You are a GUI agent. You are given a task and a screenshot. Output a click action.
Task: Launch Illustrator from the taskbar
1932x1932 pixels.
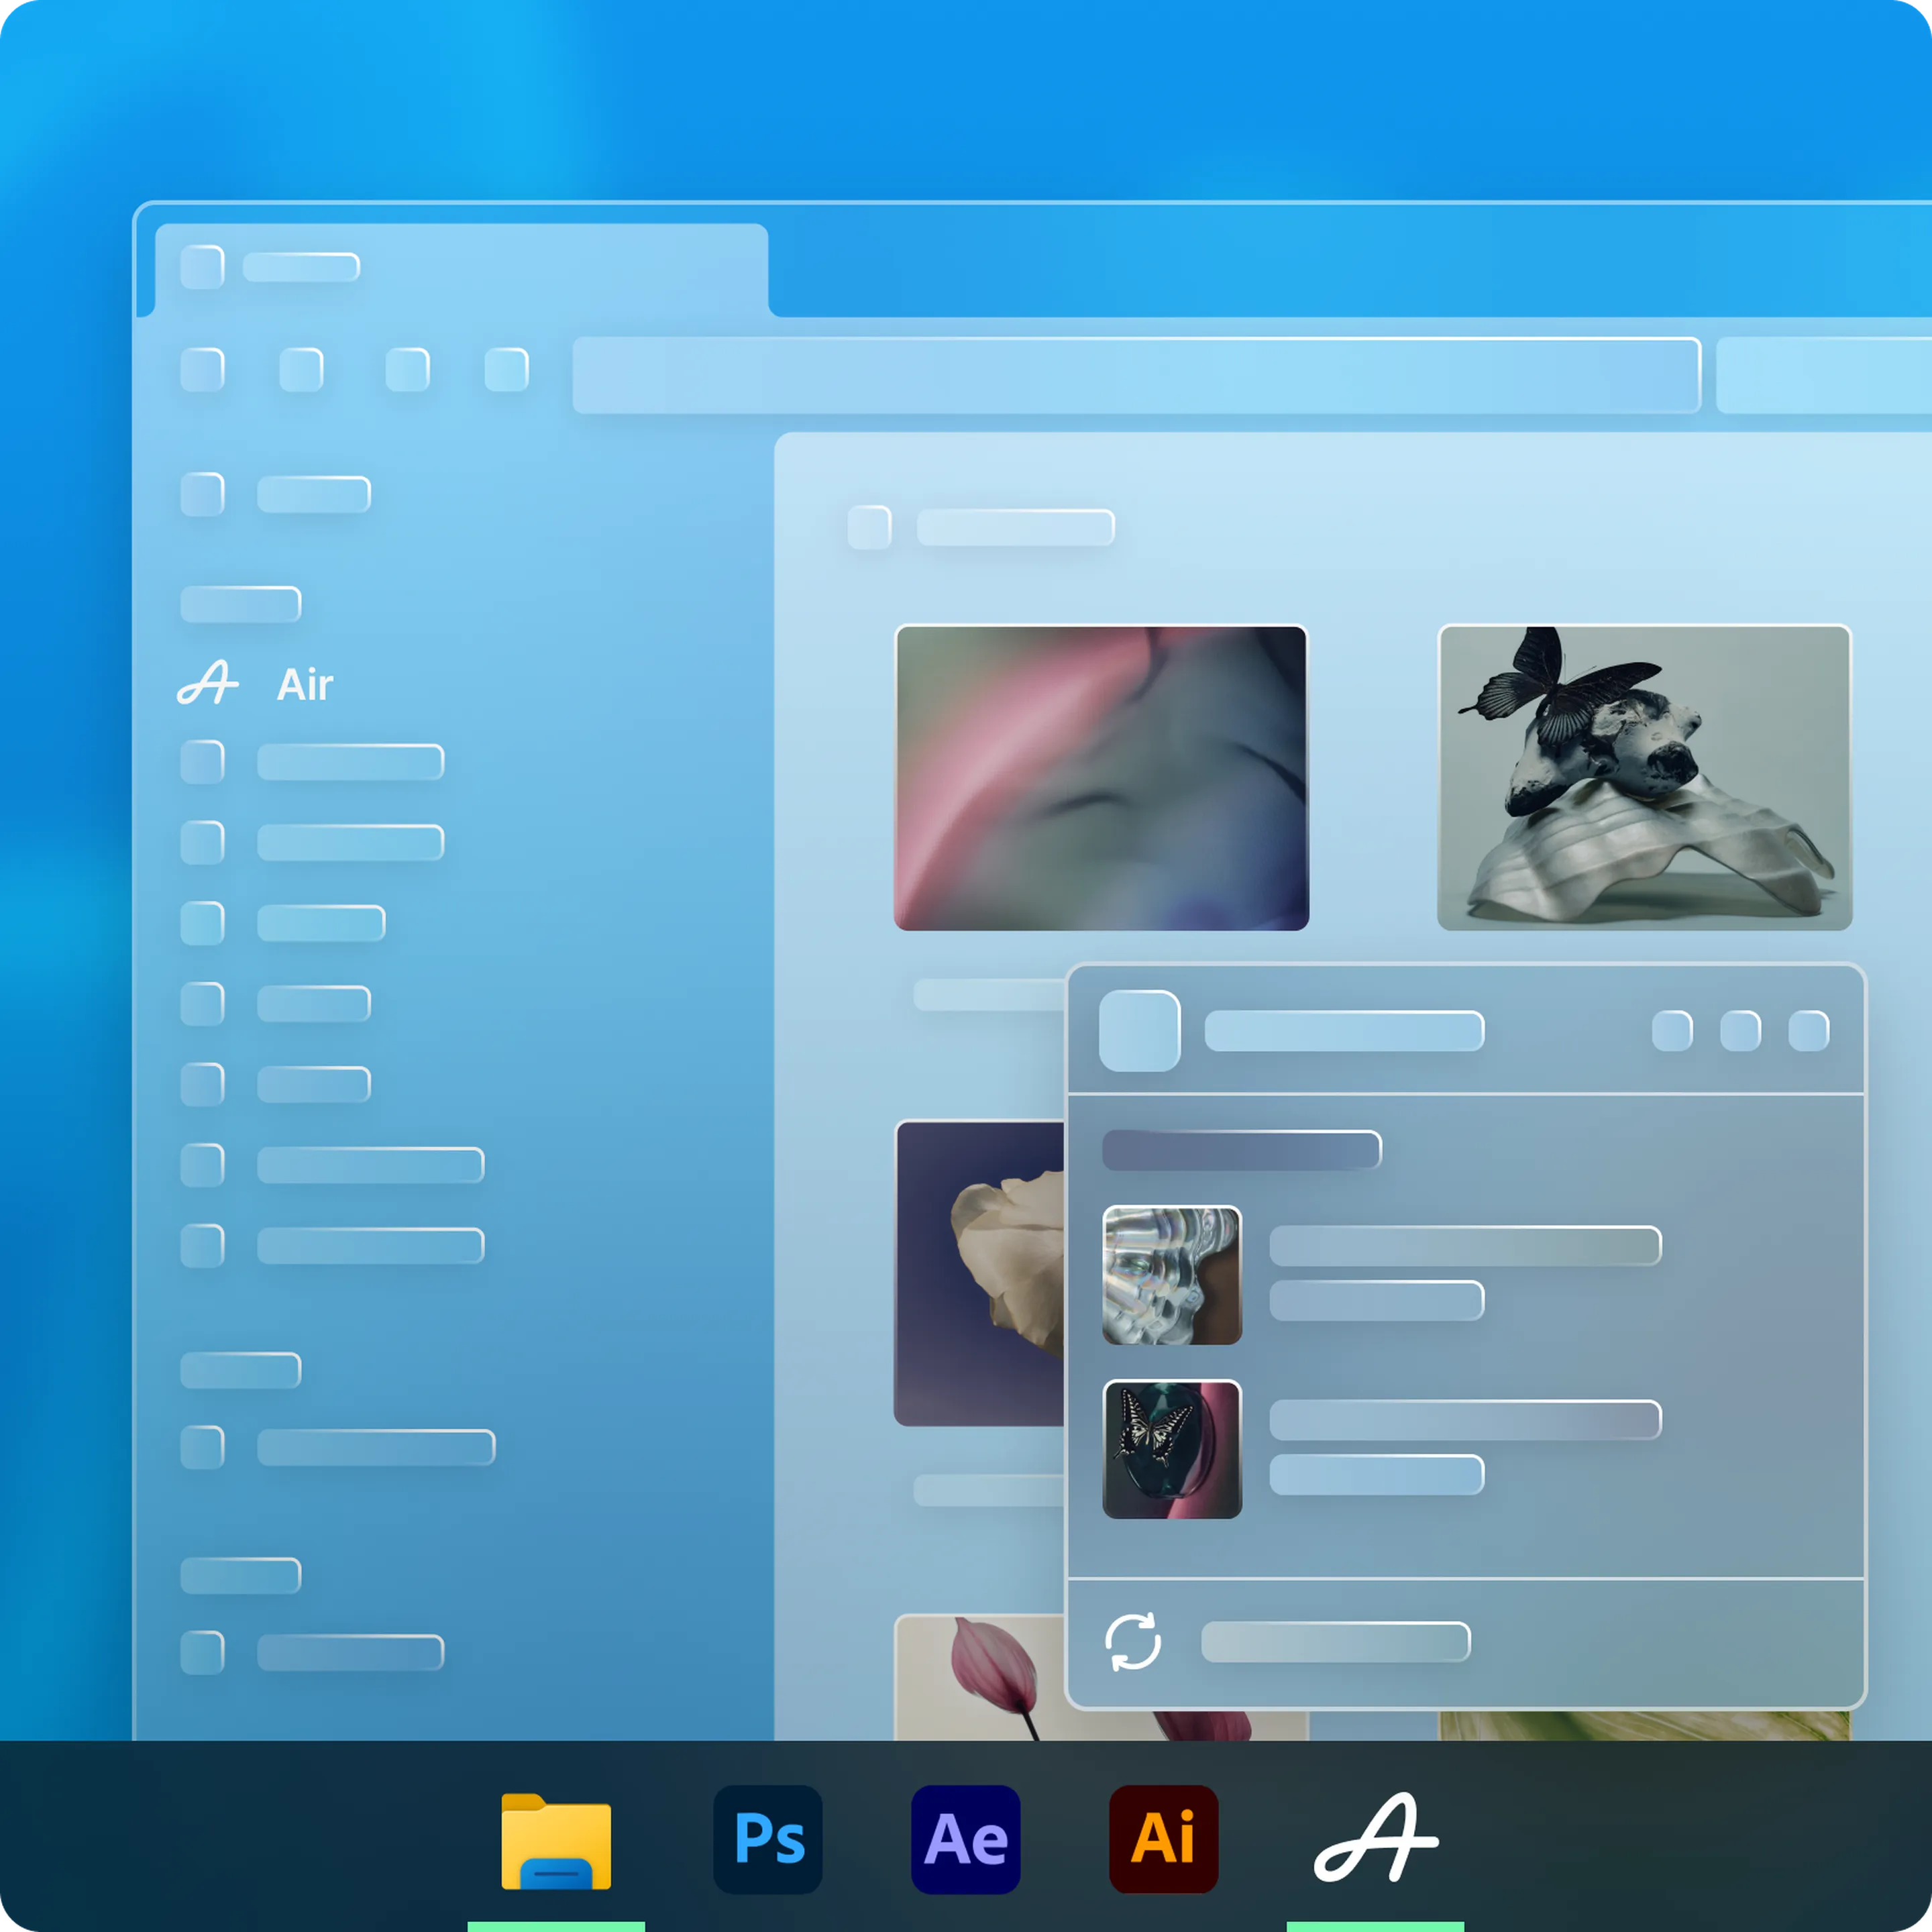coord(1163,1840)
